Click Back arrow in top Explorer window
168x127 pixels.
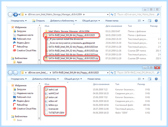(10, 14)
